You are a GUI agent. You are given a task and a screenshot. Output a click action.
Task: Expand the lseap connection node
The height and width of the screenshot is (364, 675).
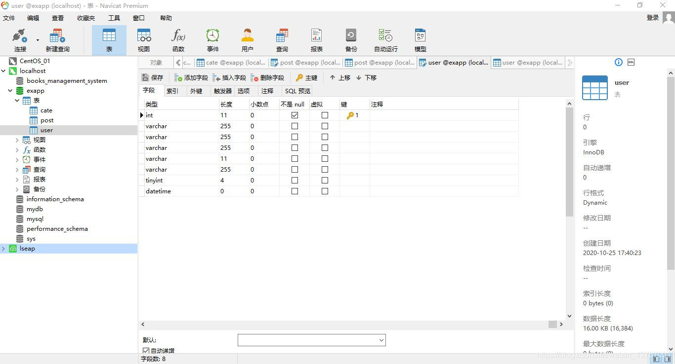tap(3, 249)
